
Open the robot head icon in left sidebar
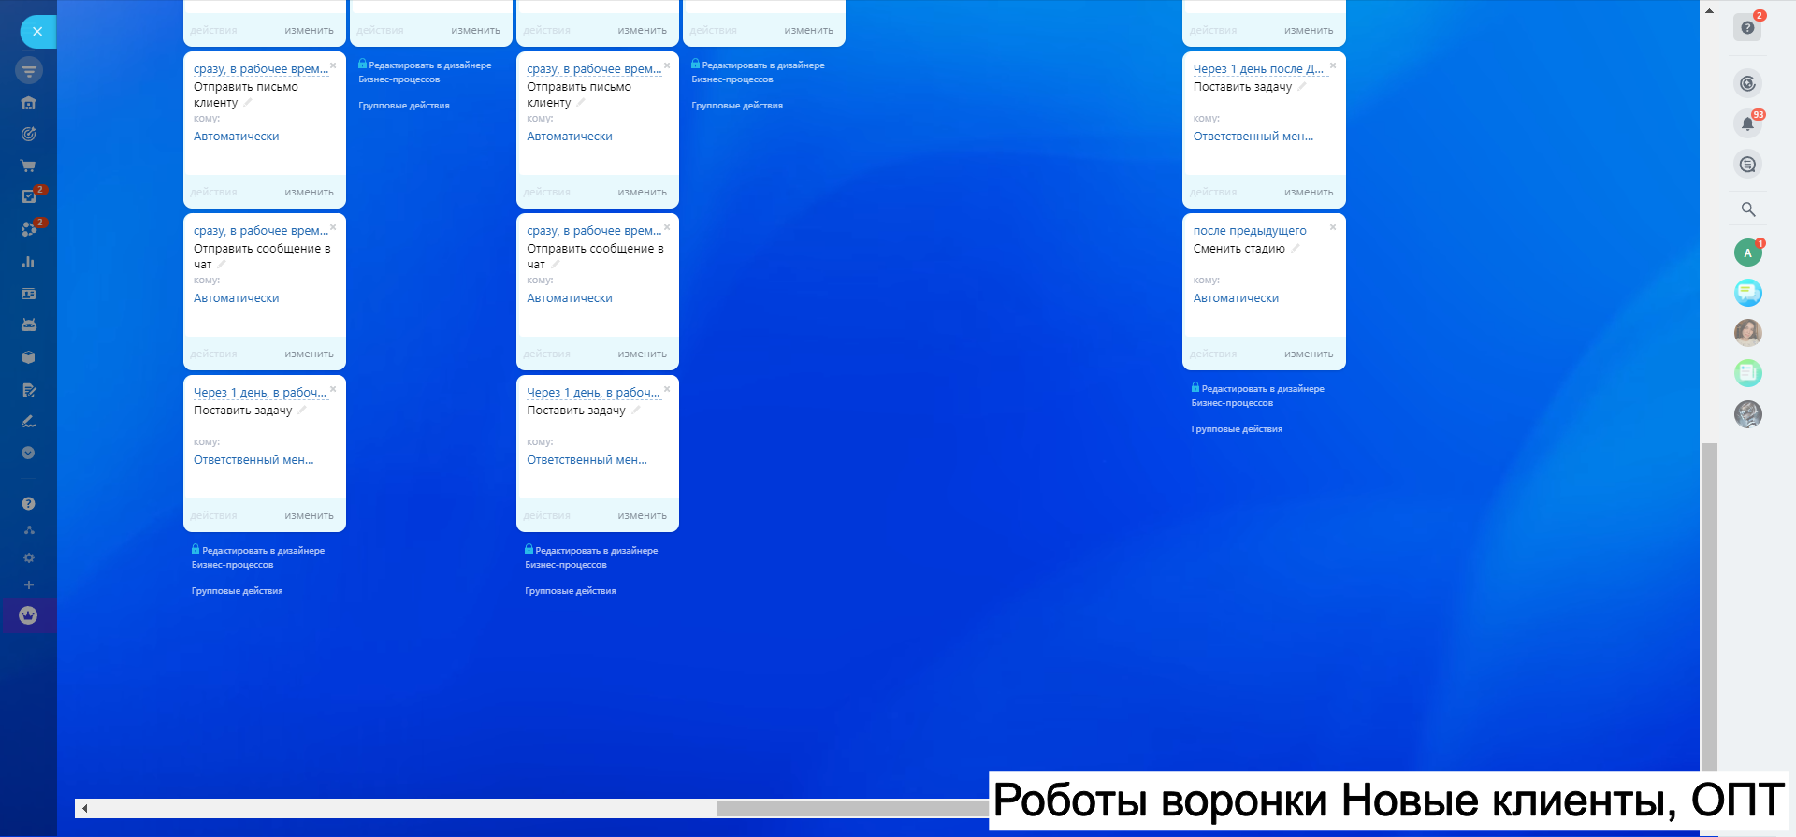coord(29,325)
